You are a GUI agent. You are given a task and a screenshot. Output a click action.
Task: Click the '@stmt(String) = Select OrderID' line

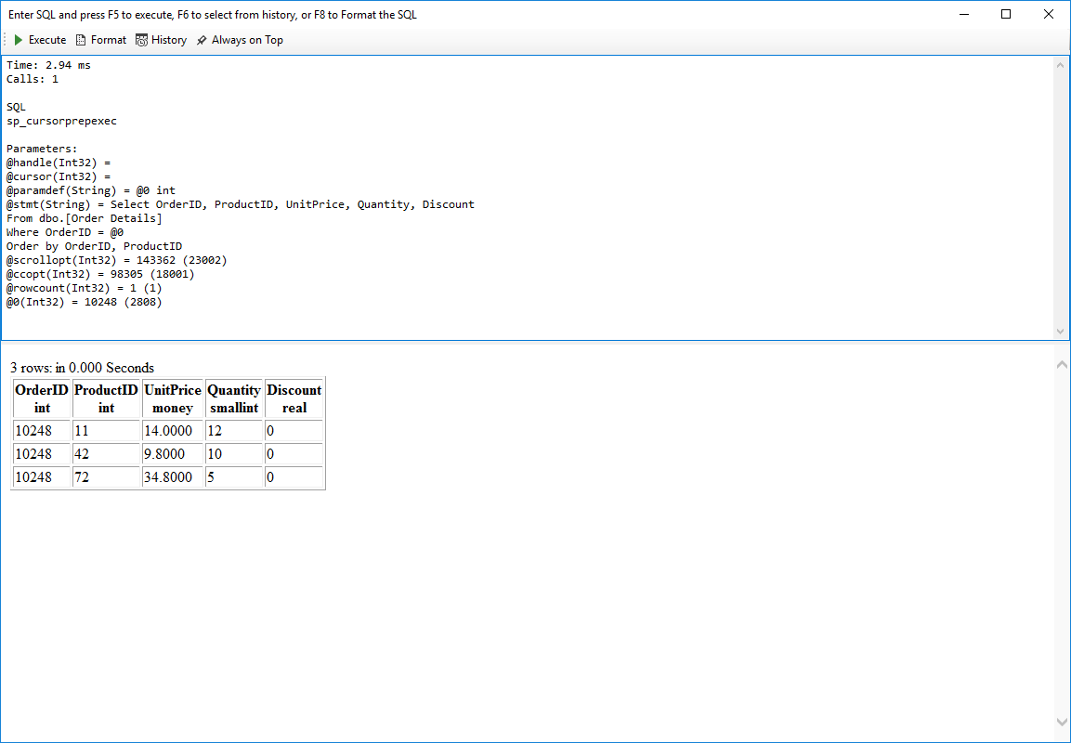[x=241, y=204]
